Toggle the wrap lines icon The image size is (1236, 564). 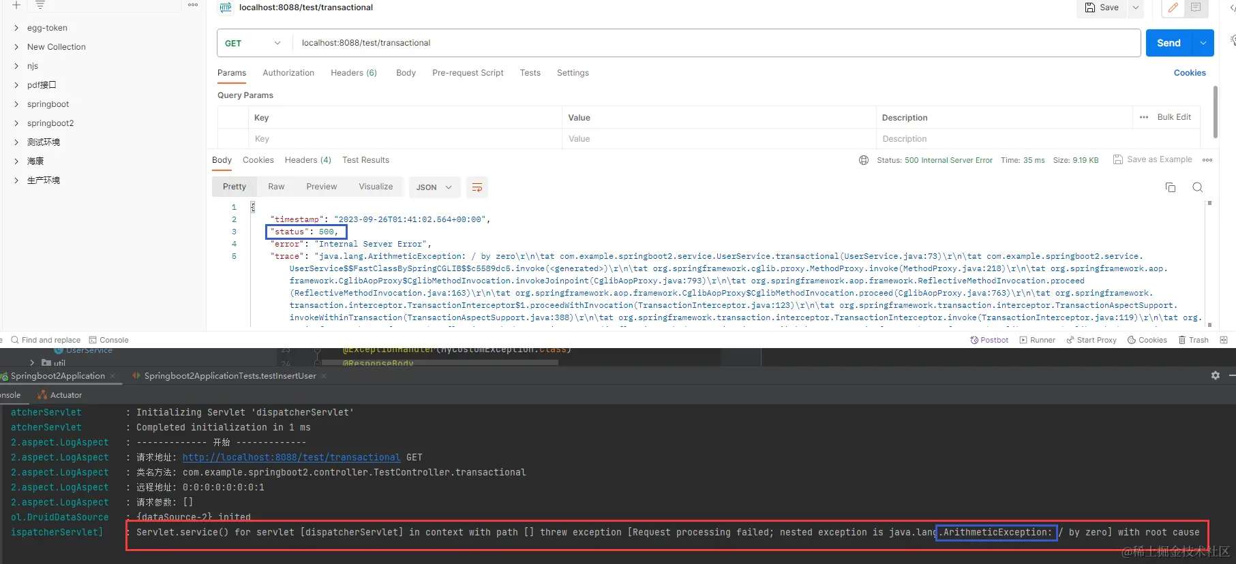(477, 187)
